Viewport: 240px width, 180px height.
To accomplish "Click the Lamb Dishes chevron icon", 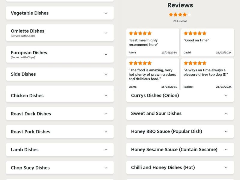I will point(106,150).
